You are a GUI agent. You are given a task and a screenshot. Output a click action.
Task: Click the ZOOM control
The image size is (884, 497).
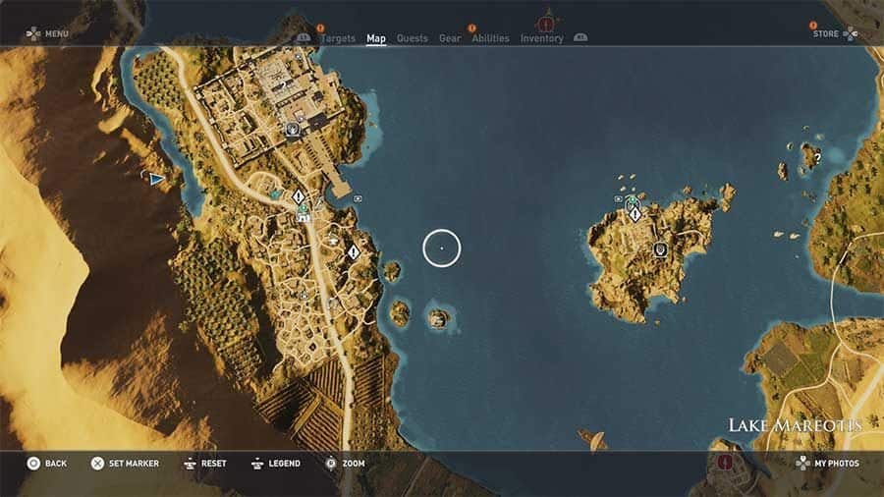pyautogui.click(x=345, y=464)
